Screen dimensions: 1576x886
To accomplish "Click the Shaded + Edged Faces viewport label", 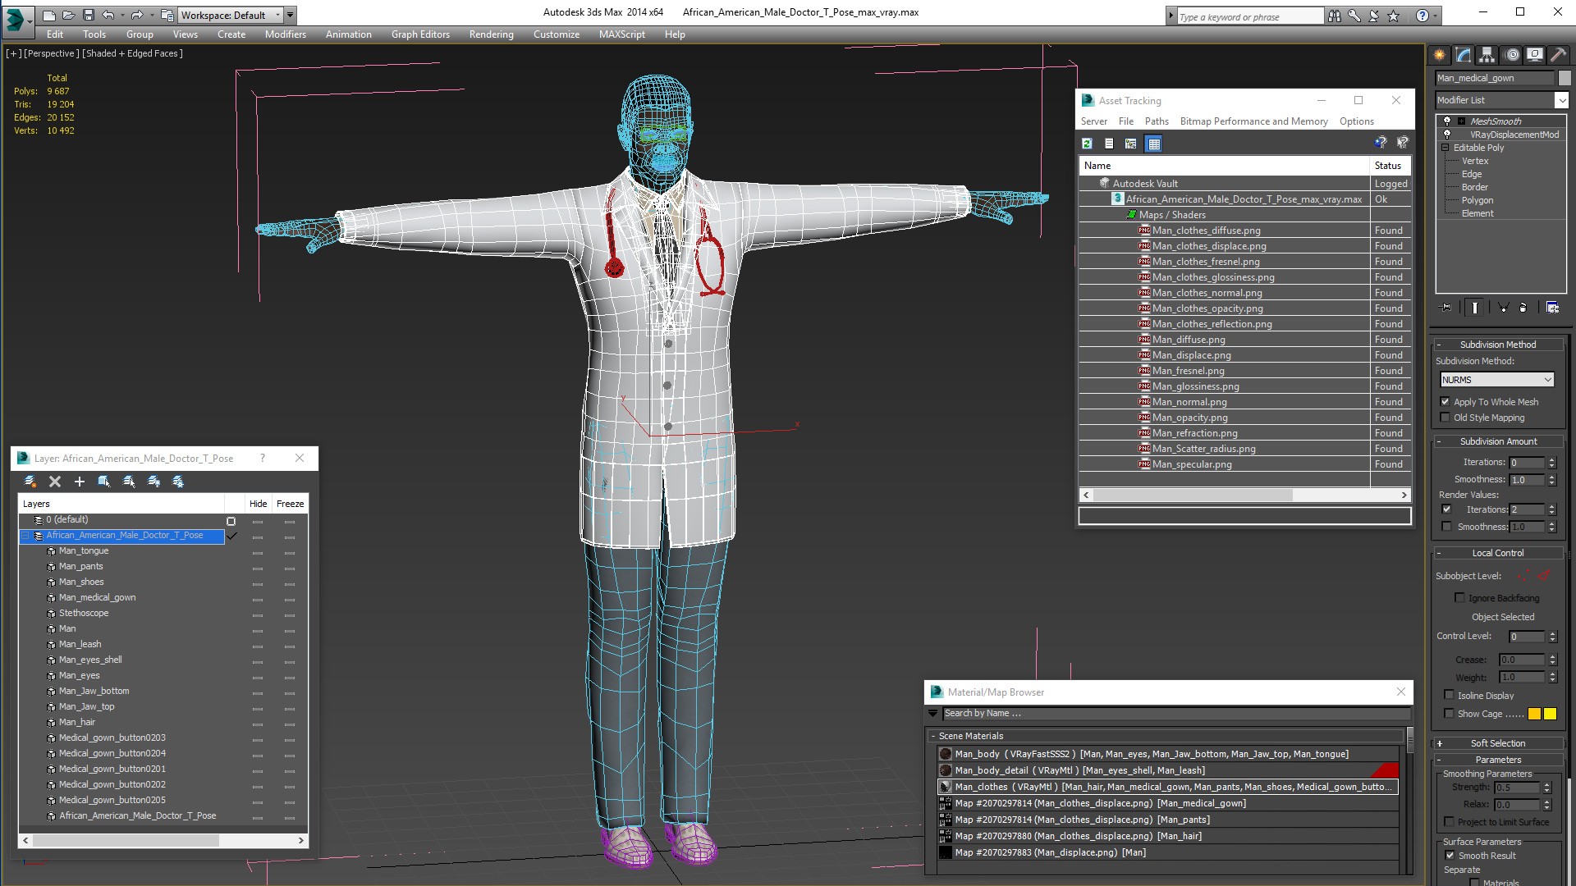I will pyautogui.click(x=132, y=53).
